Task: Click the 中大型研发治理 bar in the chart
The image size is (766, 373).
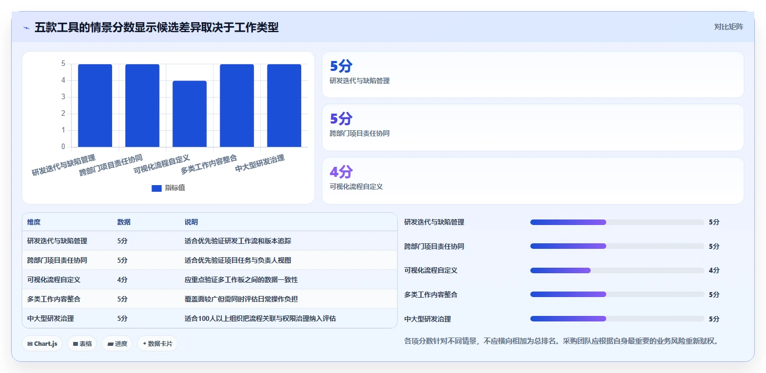Action: pos(284,105)
